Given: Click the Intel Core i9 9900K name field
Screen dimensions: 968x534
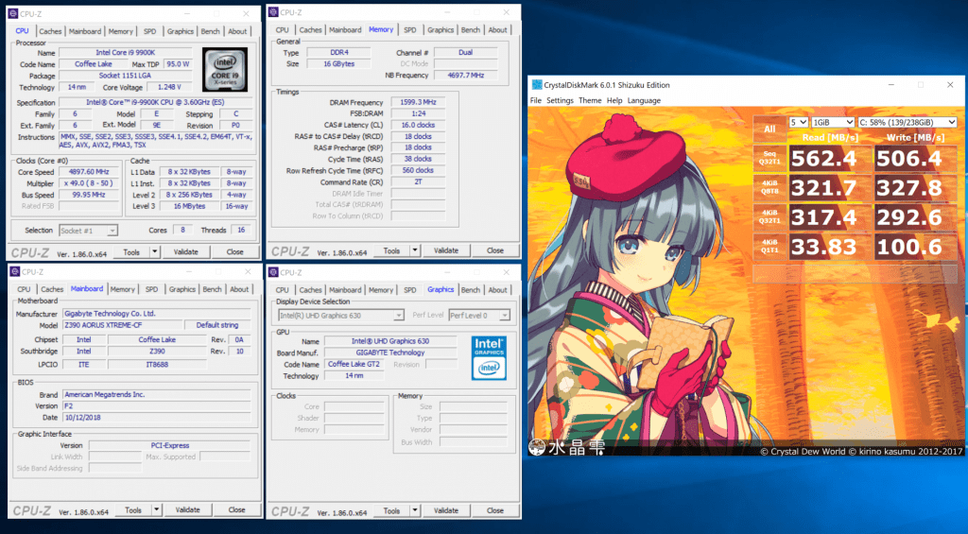Looking at the screenshot, I should (126, 53).
